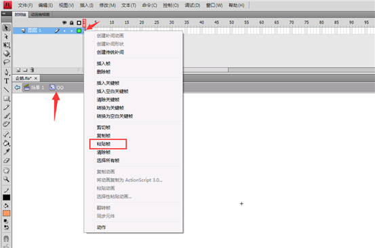Select the Subselection tool
The width and height of the screenshot is (375, 248).
pos(6,37)
